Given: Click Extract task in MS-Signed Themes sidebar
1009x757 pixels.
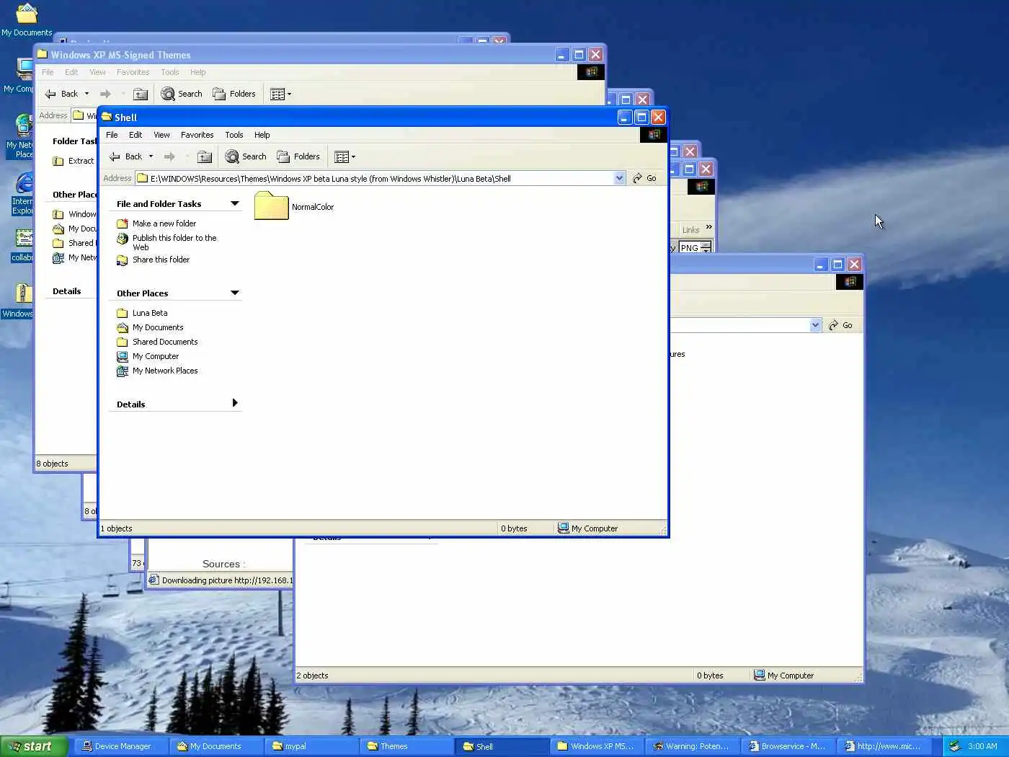Looking at the screenshot, I should [x=74, y=161].
